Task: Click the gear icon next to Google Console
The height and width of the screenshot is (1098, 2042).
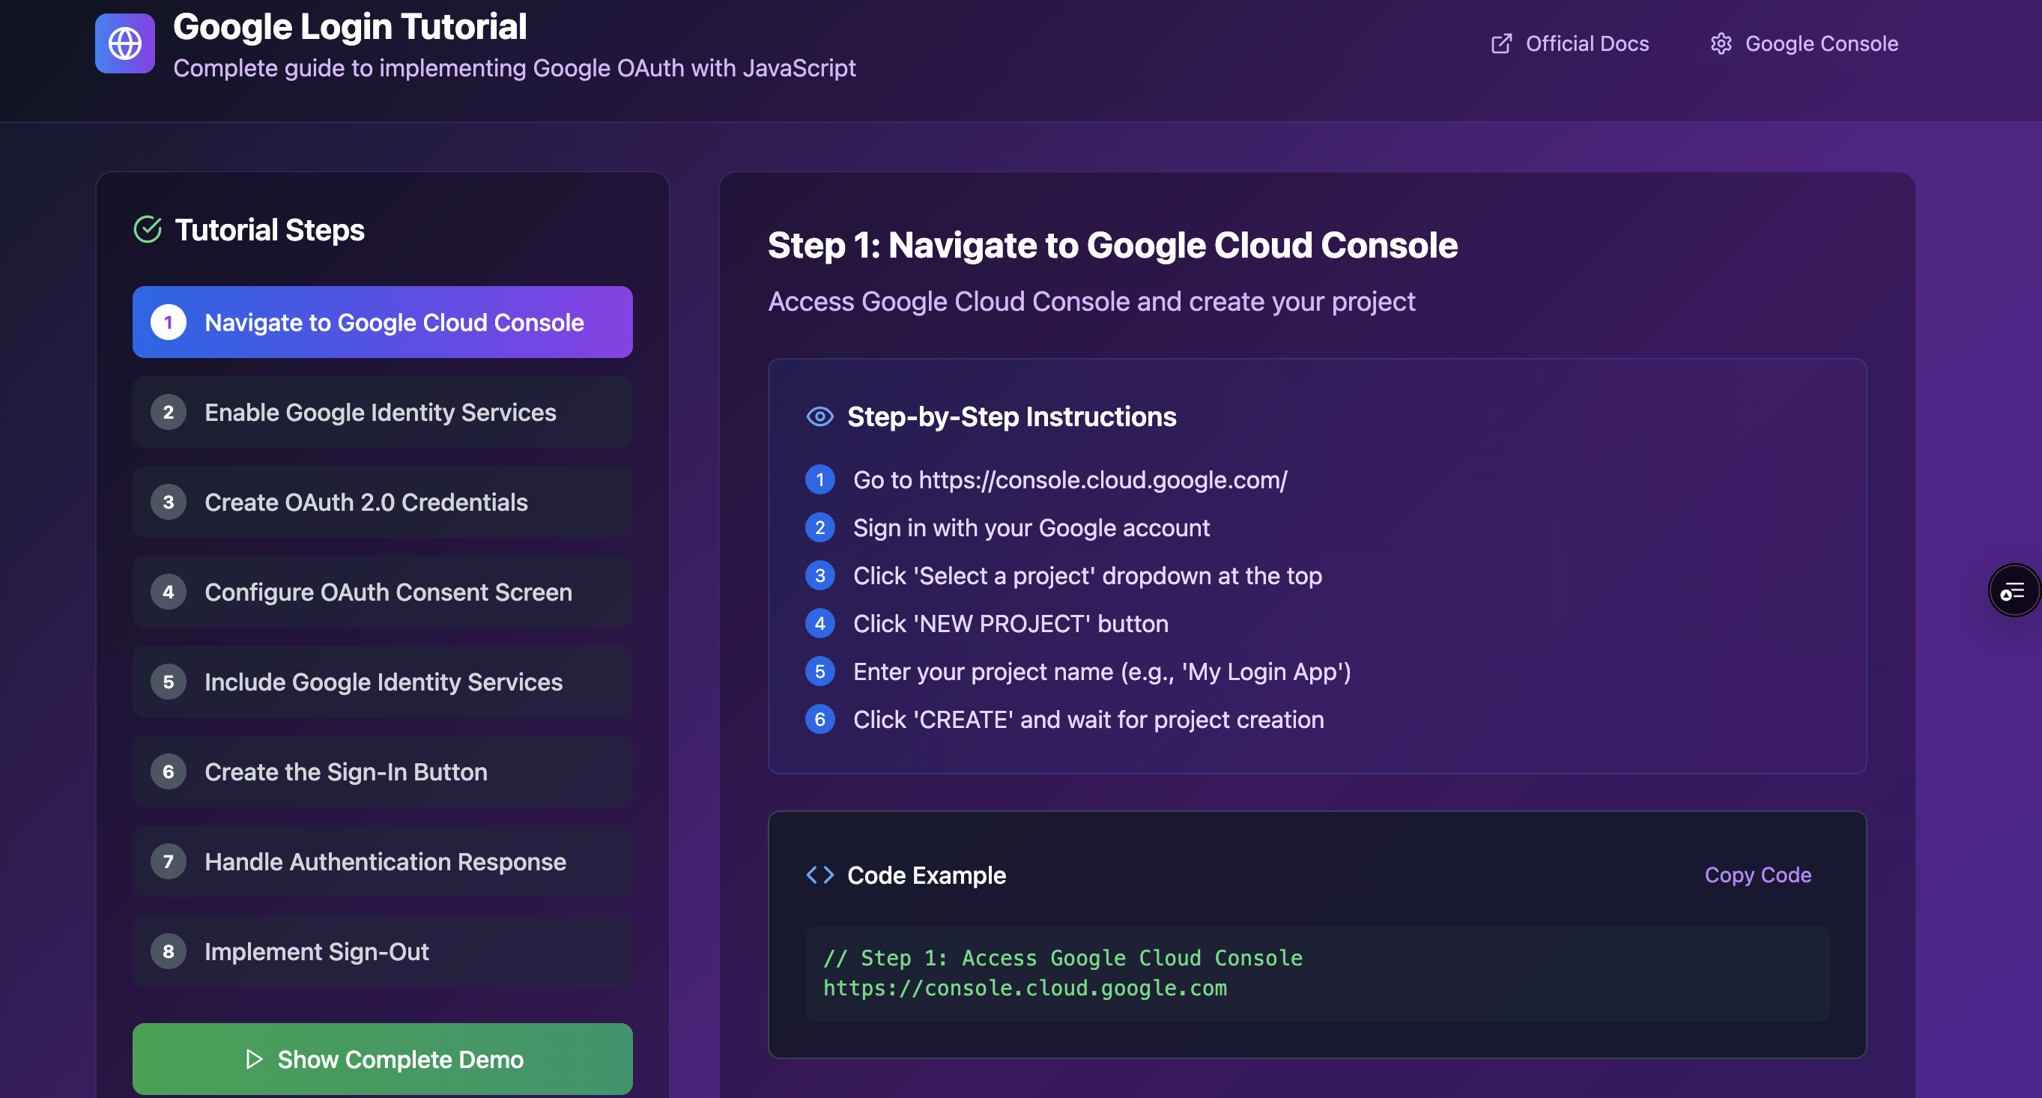Action: pyautogui.click(x=1720, y=43)
